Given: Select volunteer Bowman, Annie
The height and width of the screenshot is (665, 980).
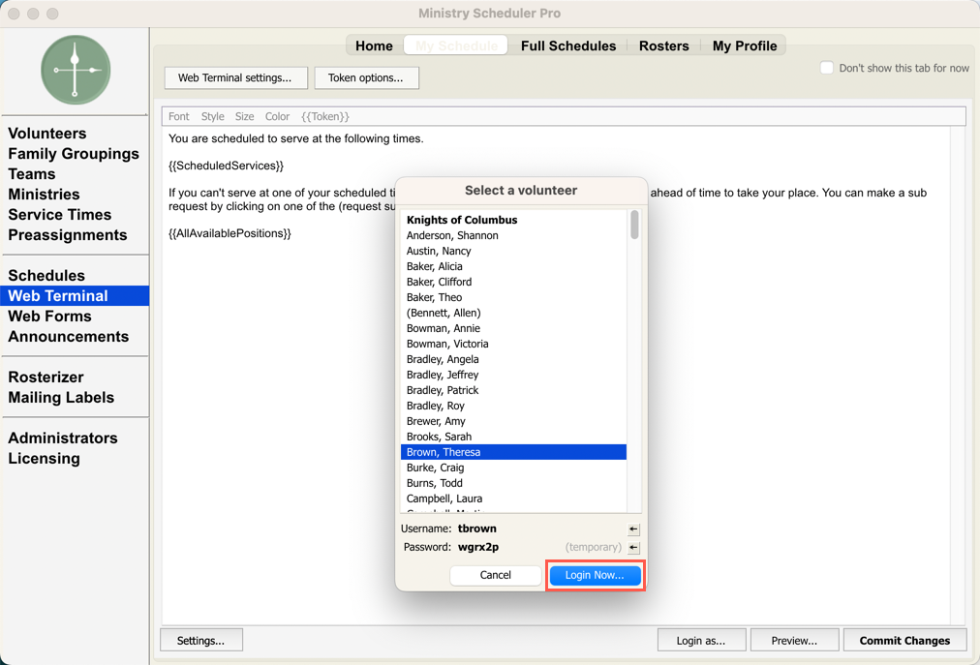Looking at the screenshot, I should pos(514,329).
